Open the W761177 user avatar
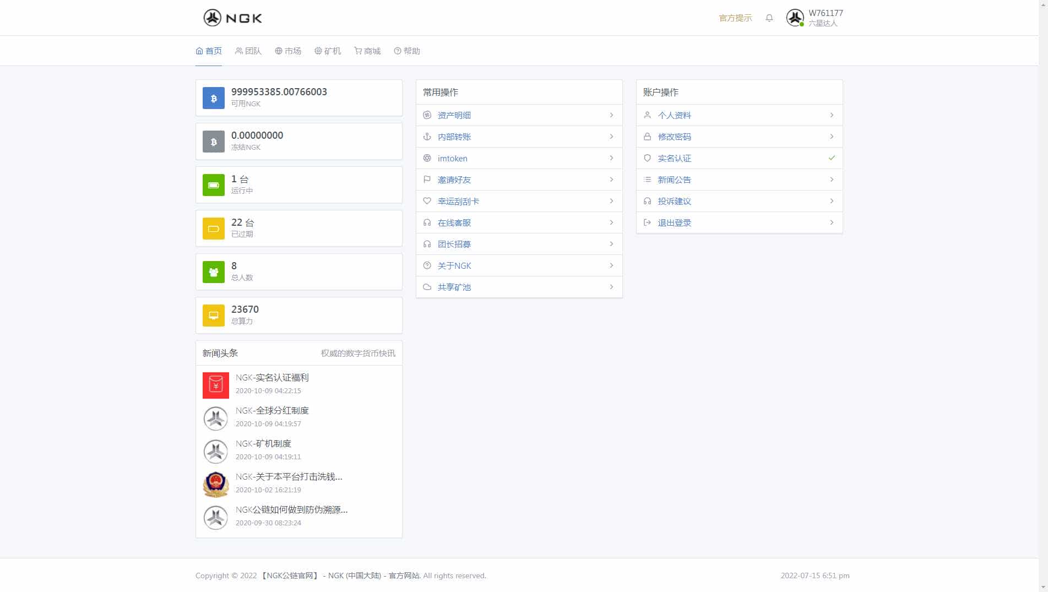1048x592 pixels. (795, 18)
